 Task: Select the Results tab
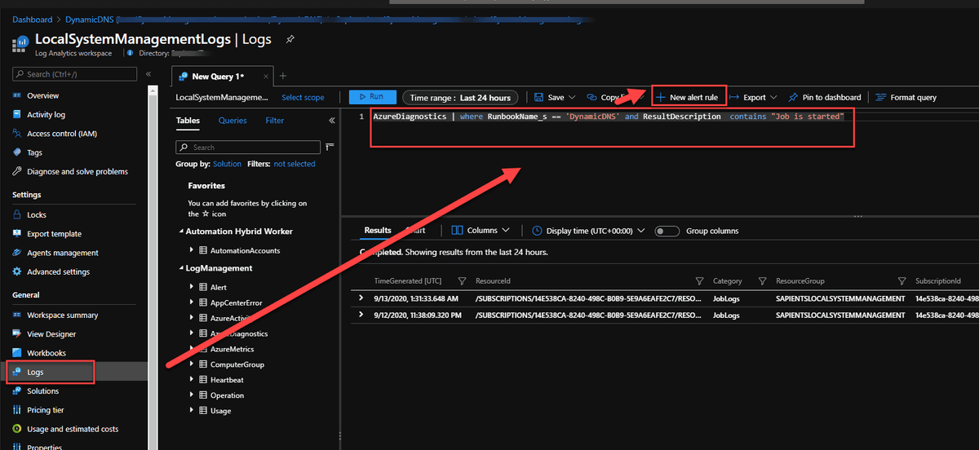click(x=378, y=231)
